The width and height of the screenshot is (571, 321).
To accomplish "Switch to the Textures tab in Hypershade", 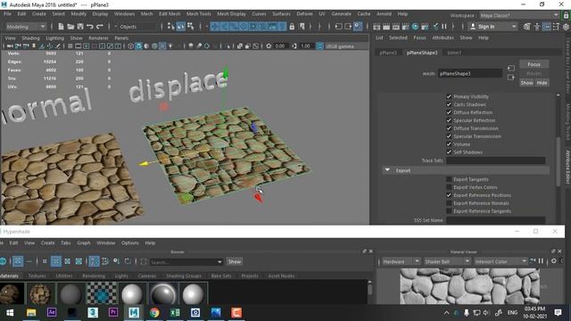I will [37, 276].
